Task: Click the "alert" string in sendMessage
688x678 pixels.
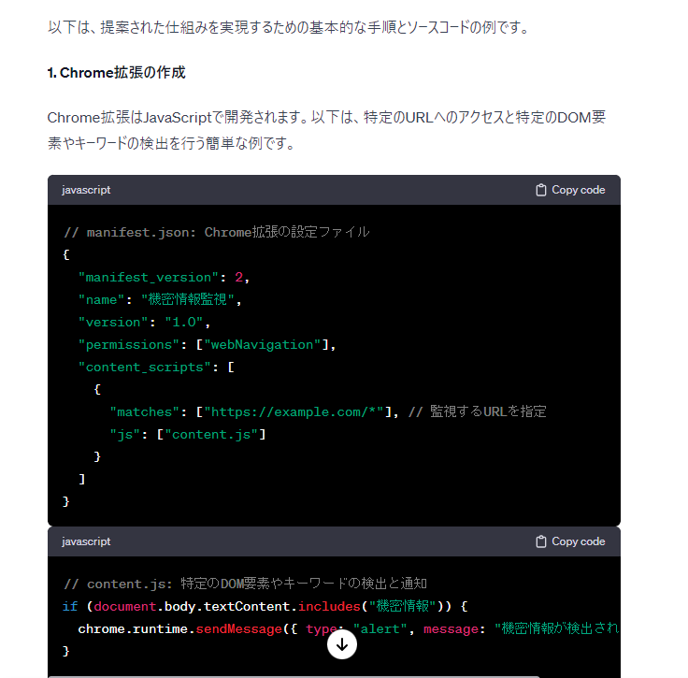Action: pos(380,628)
